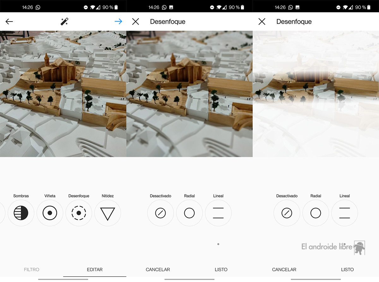Tap LISTO in the middle screen
This screenshot has height=282, width=379.
[221, 269]
